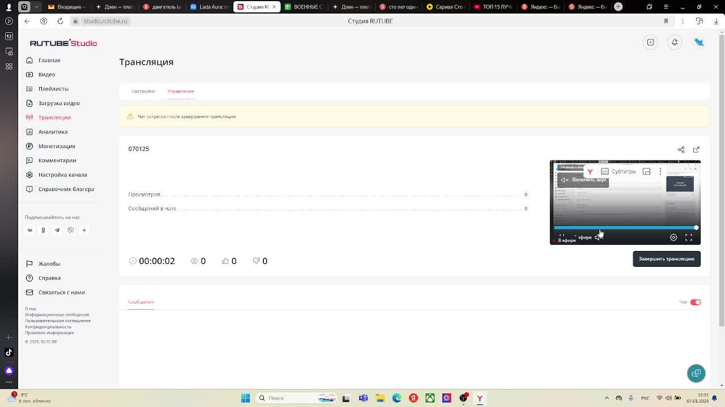Open the Yandex Browser taskbar icon

tap(480, 398)
